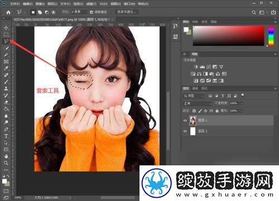Select the Lasso tool in the toolbox
The width and height of the screenshot is (279, 201).
pyautogui.click(x=6, y=41)
